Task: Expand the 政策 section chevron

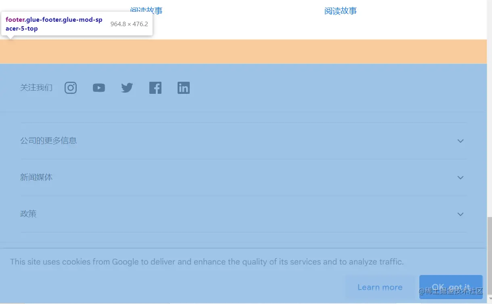Action: tap(461, 214)
